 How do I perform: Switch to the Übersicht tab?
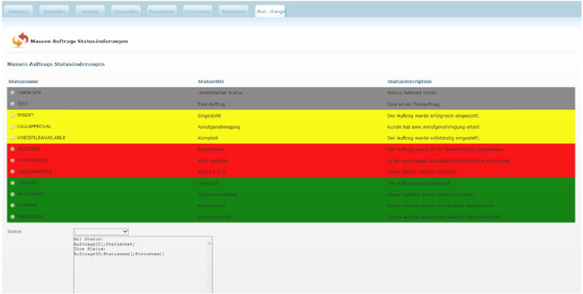pos(19,12)
